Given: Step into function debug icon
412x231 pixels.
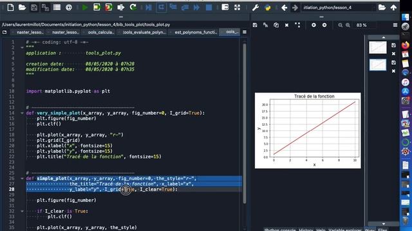Looking at the screenshot, I should 173,7.
